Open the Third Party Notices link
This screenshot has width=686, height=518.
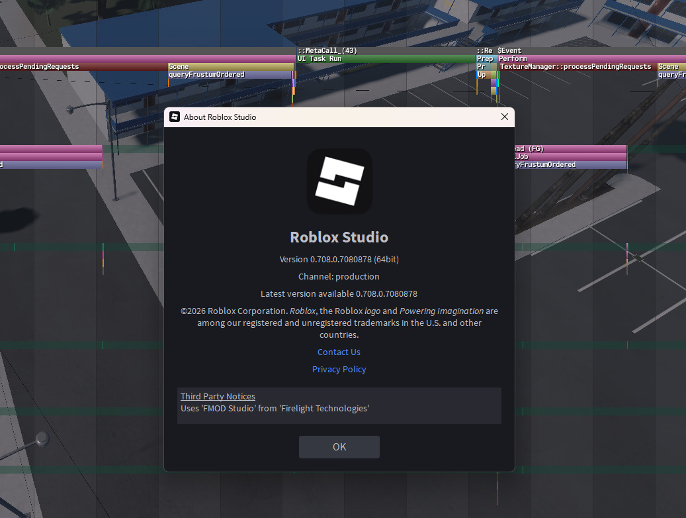coord(218,396)
